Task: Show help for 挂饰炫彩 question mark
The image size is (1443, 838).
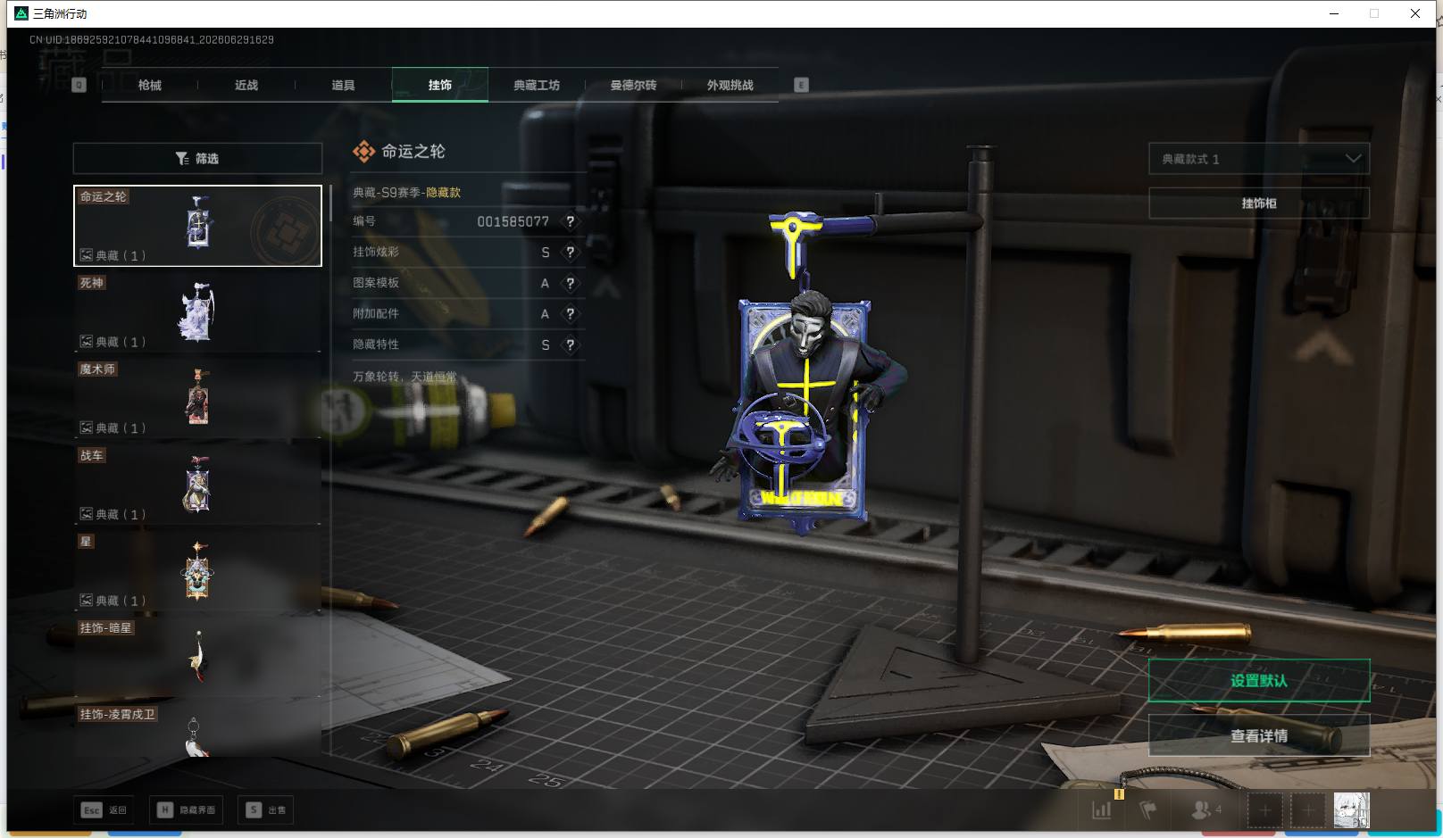Action: [x=571, y=253]
